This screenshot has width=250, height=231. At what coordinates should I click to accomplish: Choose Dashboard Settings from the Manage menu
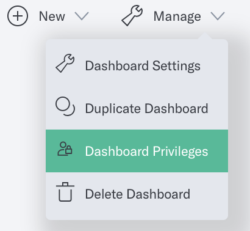(x=137, y=65)
